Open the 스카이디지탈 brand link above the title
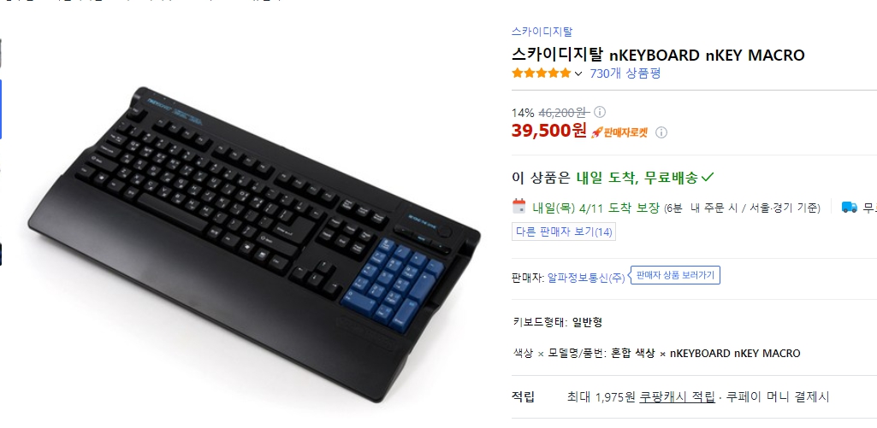877x428 pixels. (x=542, y=32)
